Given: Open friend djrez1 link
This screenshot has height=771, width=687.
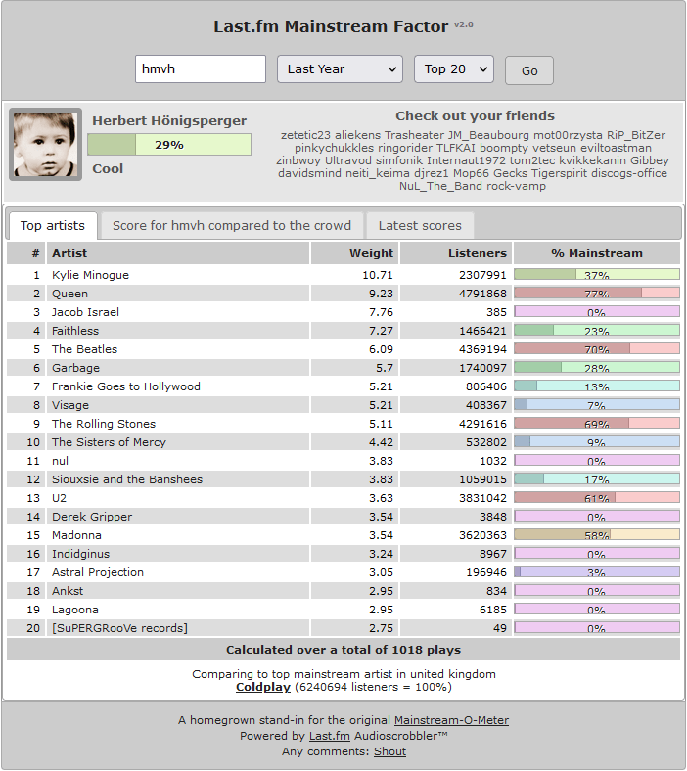Looking at the screenshot, I should (x=432, y=173).
